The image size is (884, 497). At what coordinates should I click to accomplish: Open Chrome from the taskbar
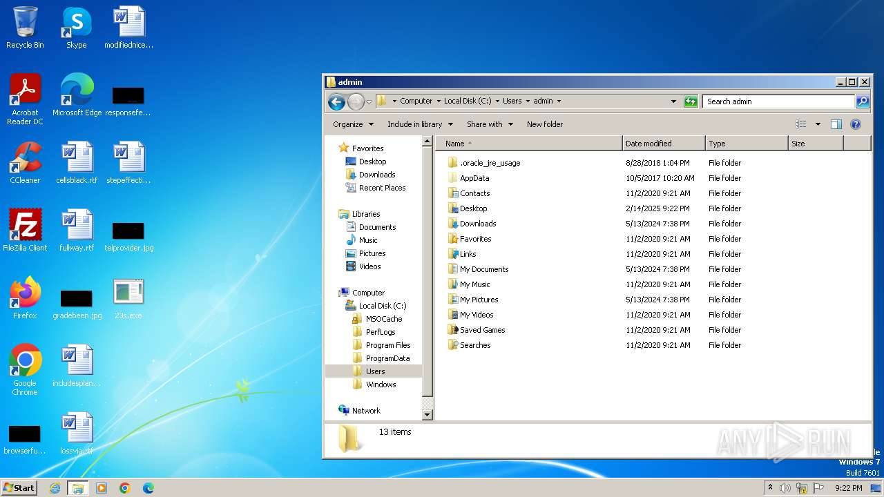tap(124, 488)
